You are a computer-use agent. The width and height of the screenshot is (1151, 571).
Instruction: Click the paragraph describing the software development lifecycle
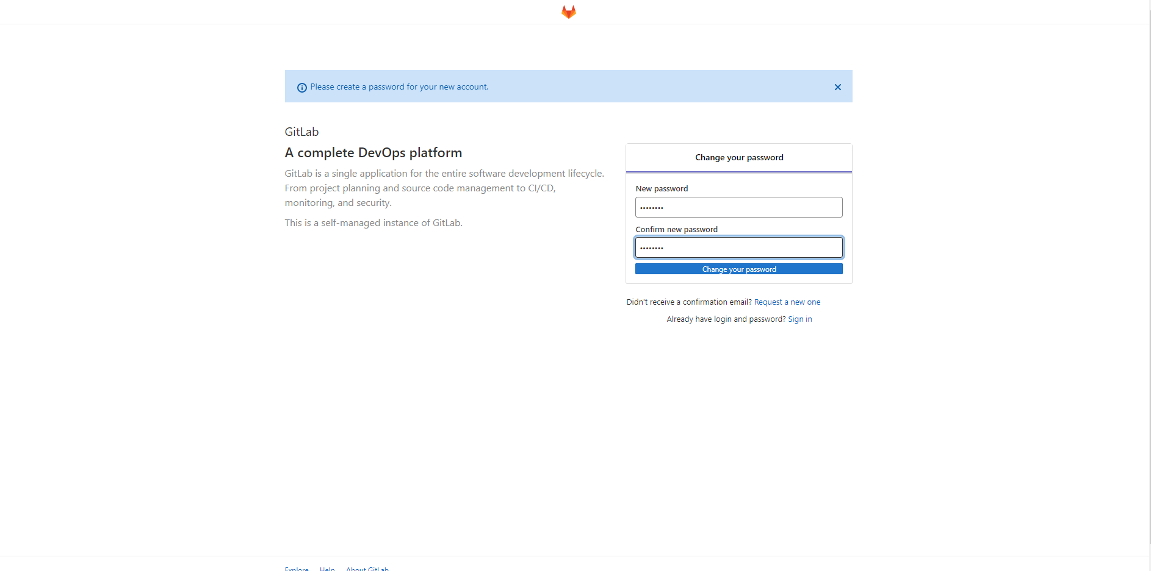(445, 188)
